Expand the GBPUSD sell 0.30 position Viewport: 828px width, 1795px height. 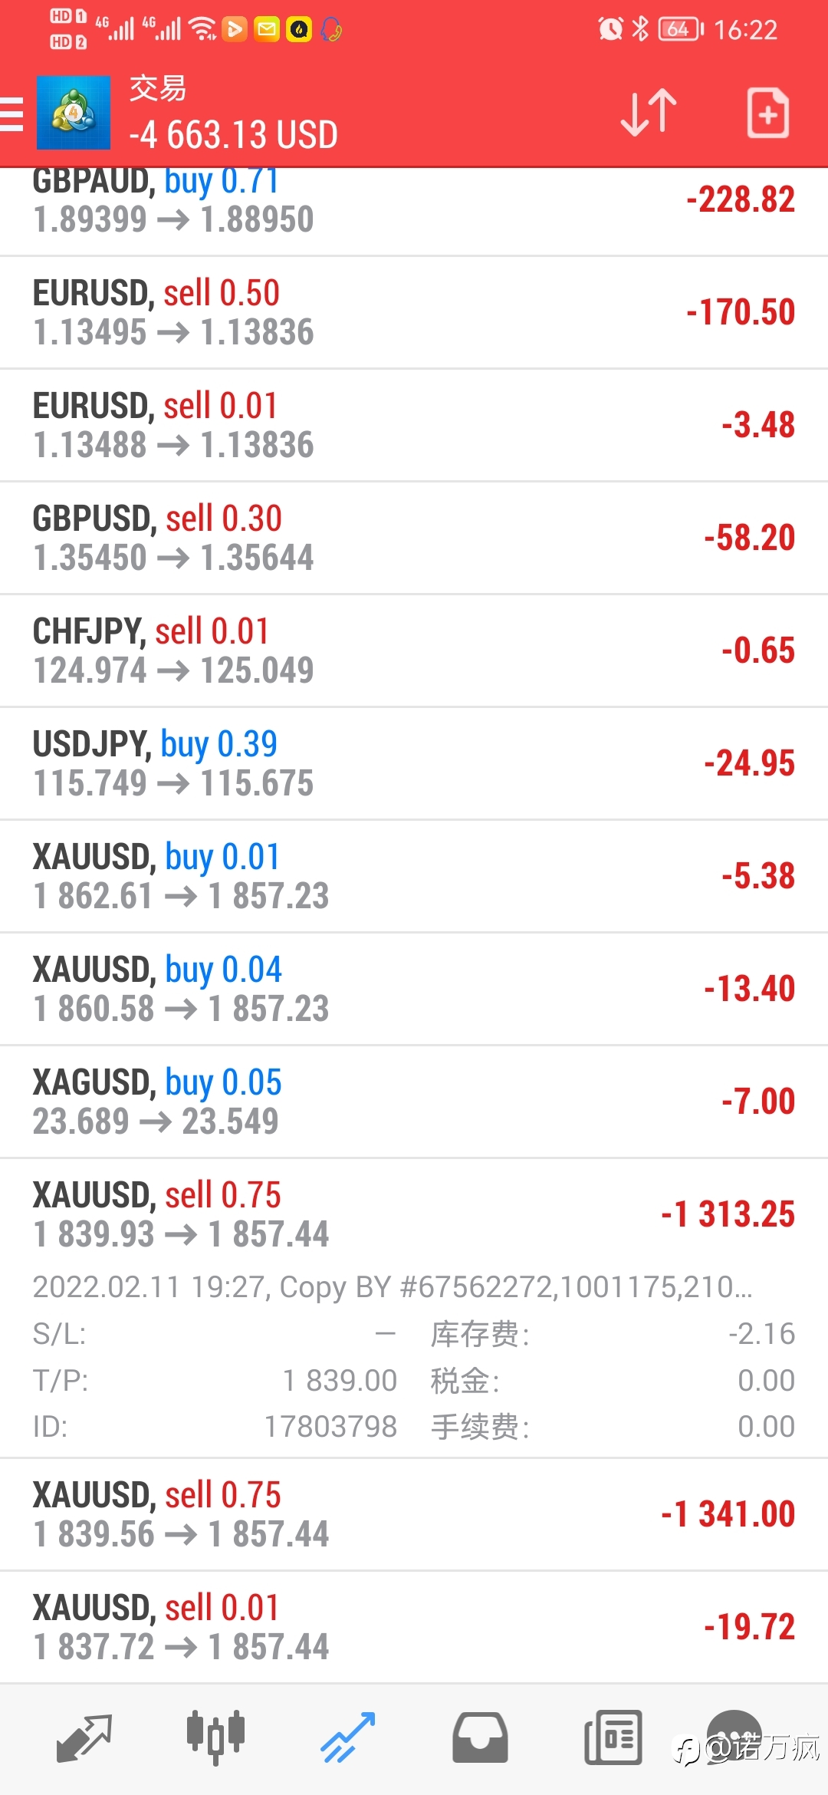tap(414, 538)
